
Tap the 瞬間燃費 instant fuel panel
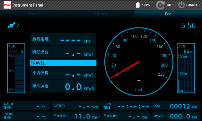tap(63, 52)
